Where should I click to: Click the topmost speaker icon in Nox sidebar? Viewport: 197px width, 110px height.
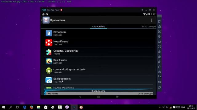(159, 52)
